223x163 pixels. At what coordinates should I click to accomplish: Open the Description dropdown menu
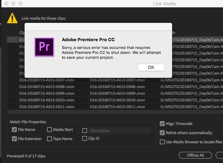coord(119,131)
